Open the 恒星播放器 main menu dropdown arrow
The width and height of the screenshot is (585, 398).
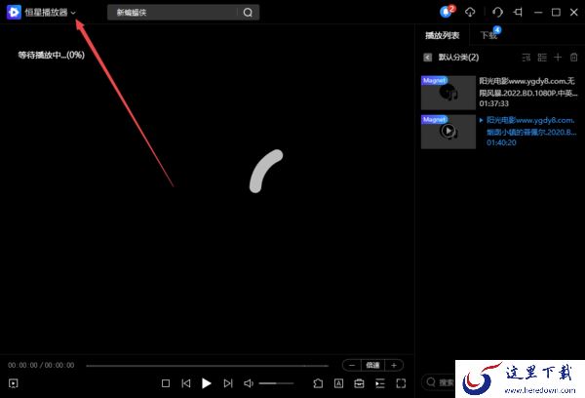point(73,13)
